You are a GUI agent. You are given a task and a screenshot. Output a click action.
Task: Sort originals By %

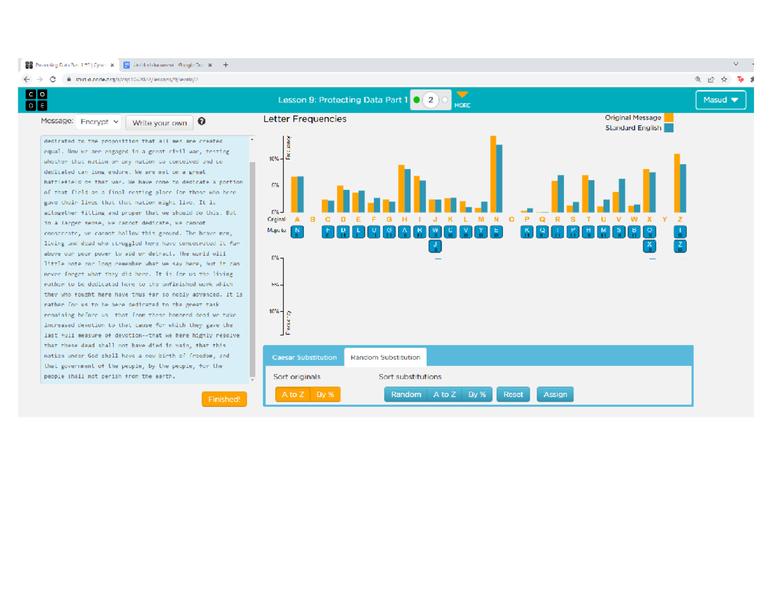coord(326,395)
